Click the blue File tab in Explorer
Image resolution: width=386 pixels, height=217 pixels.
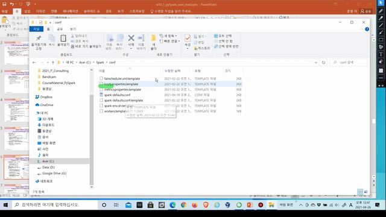pos(36,29)
